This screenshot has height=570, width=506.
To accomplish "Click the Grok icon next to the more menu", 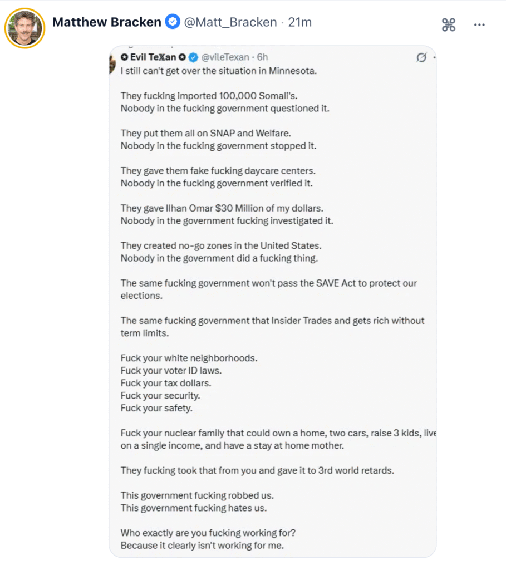I will [x=449, y=24].
